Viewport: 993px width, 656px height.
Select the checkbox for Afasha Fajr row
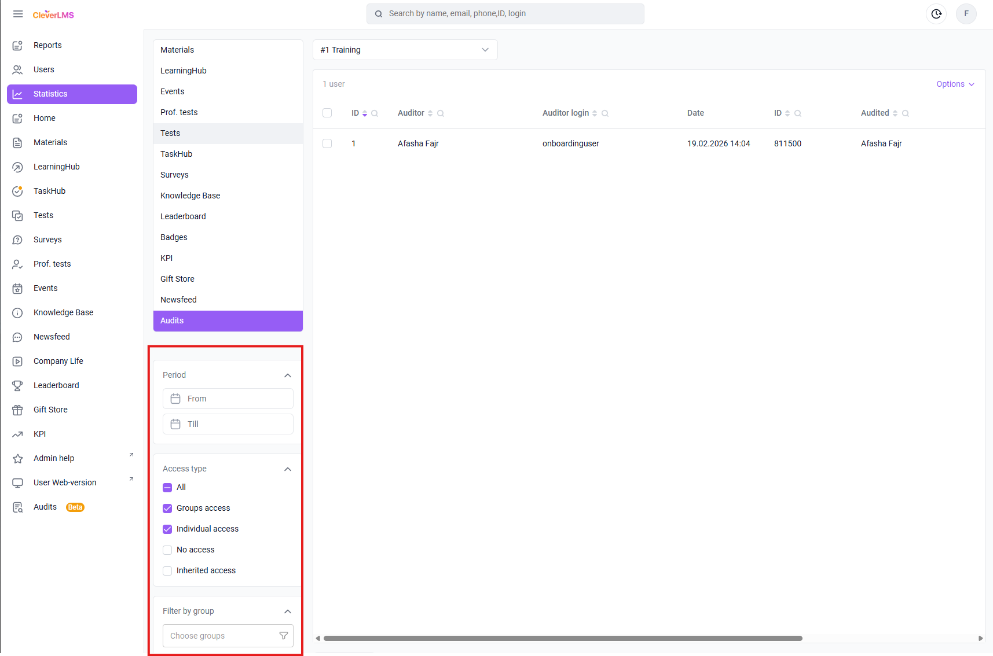327,143
